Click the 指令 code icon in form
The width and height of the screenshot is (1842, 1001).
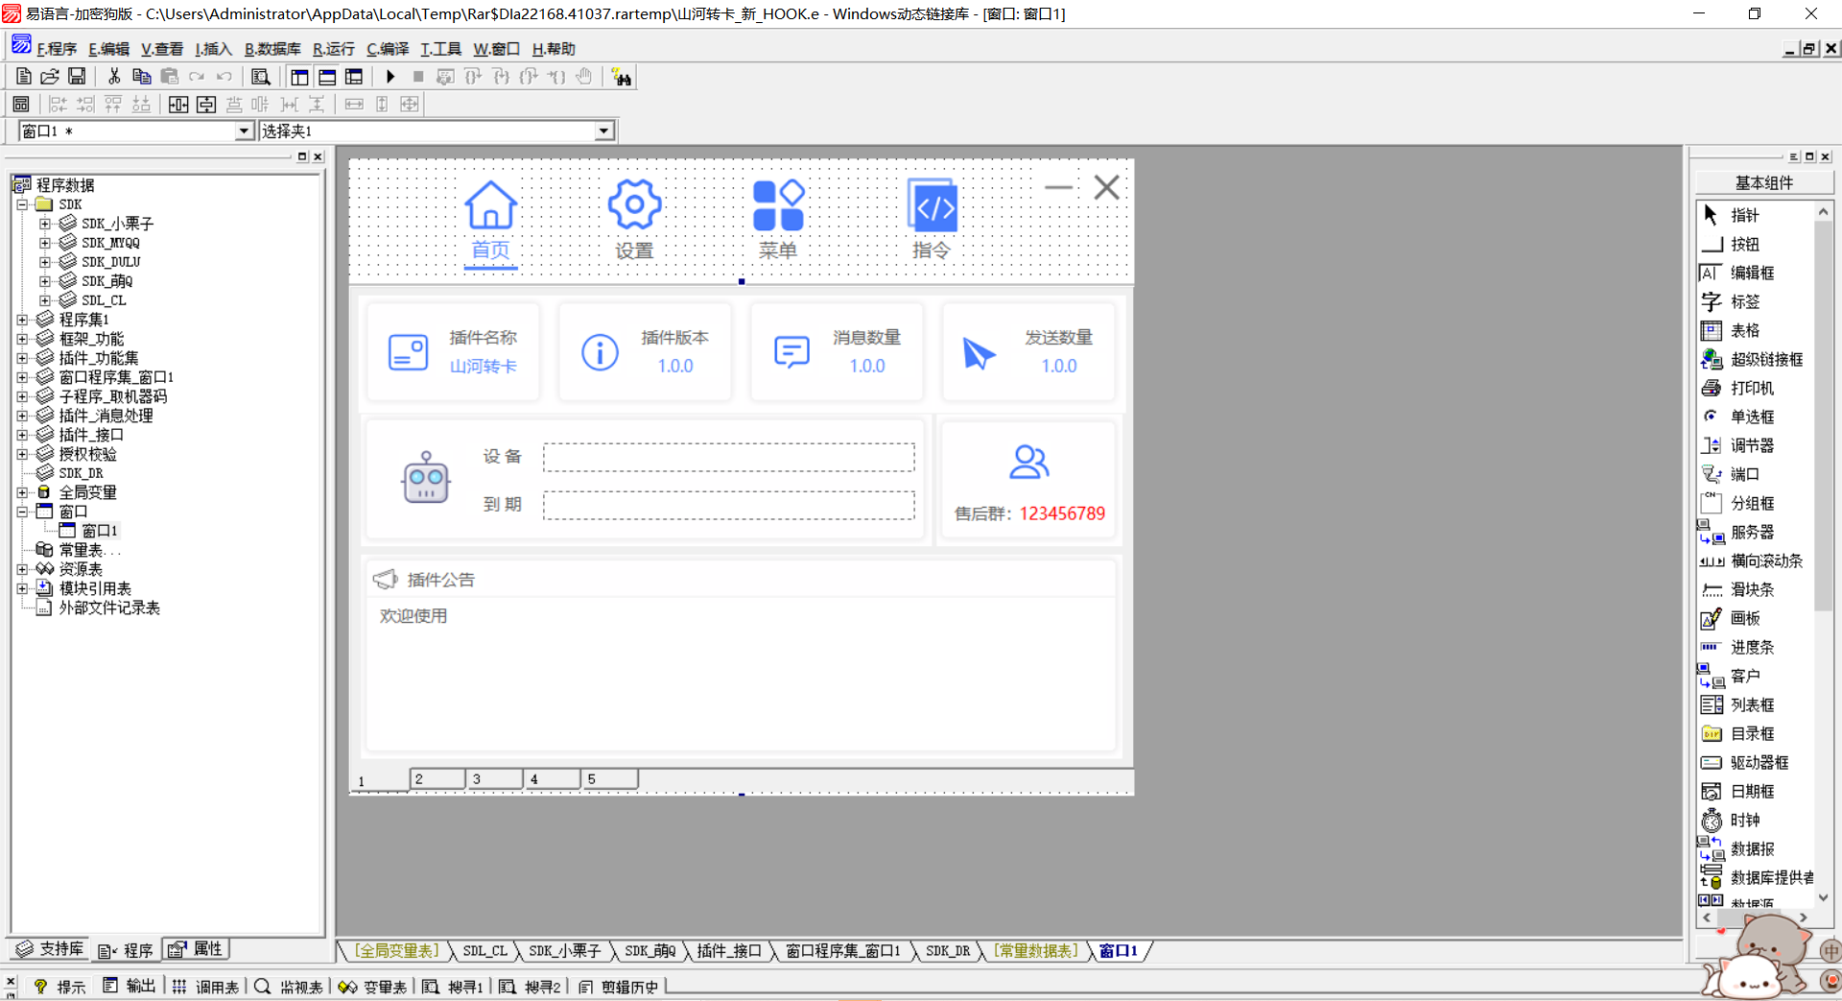pyautogui.click(x=932, y=205)
